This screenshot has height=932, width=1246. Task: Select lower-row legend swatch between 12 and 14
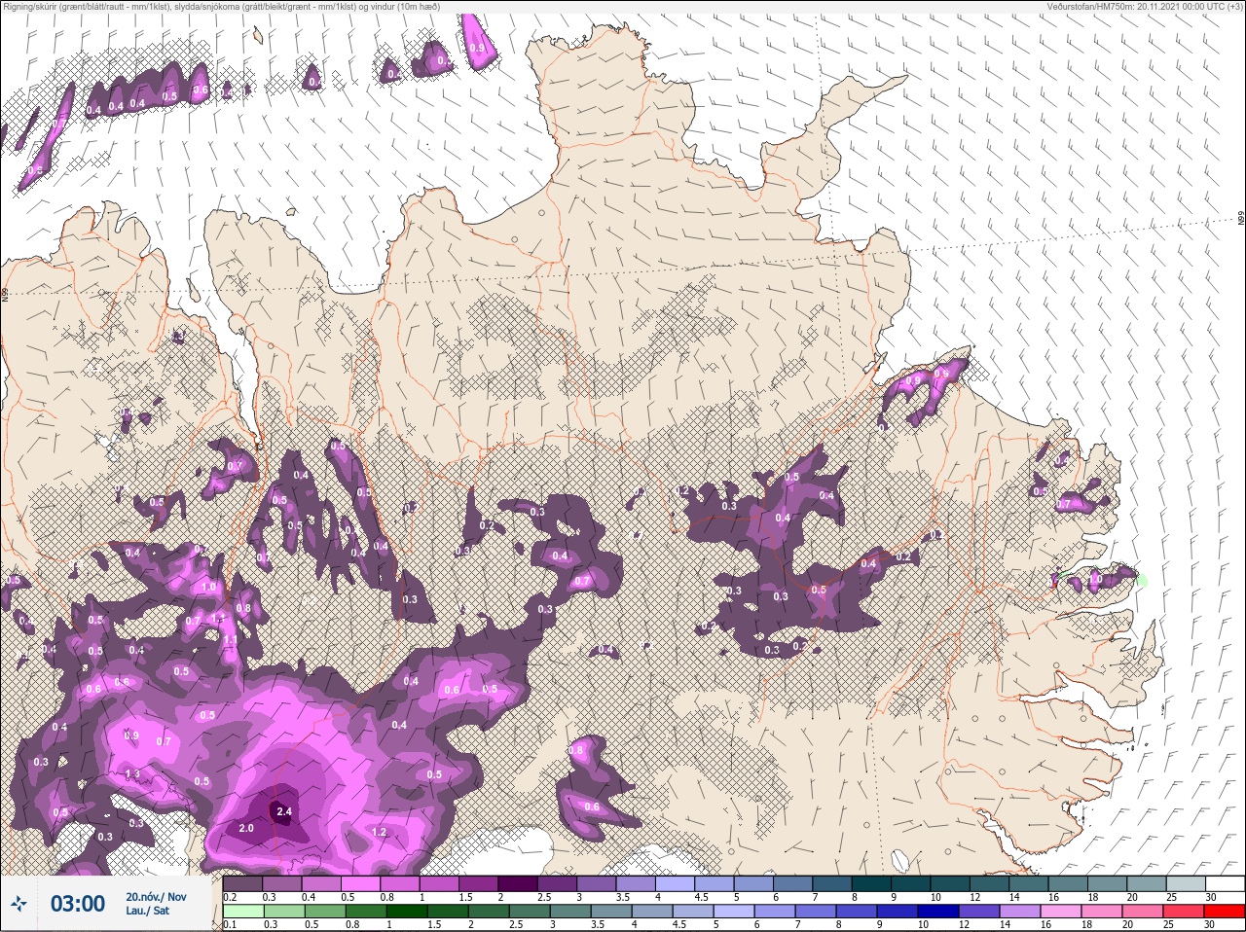coord(979,911)
